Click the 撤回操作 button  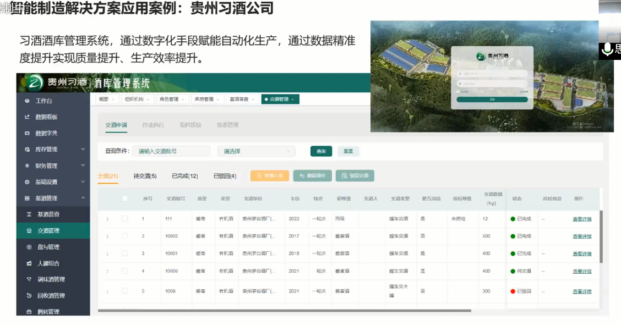point(313,176)
